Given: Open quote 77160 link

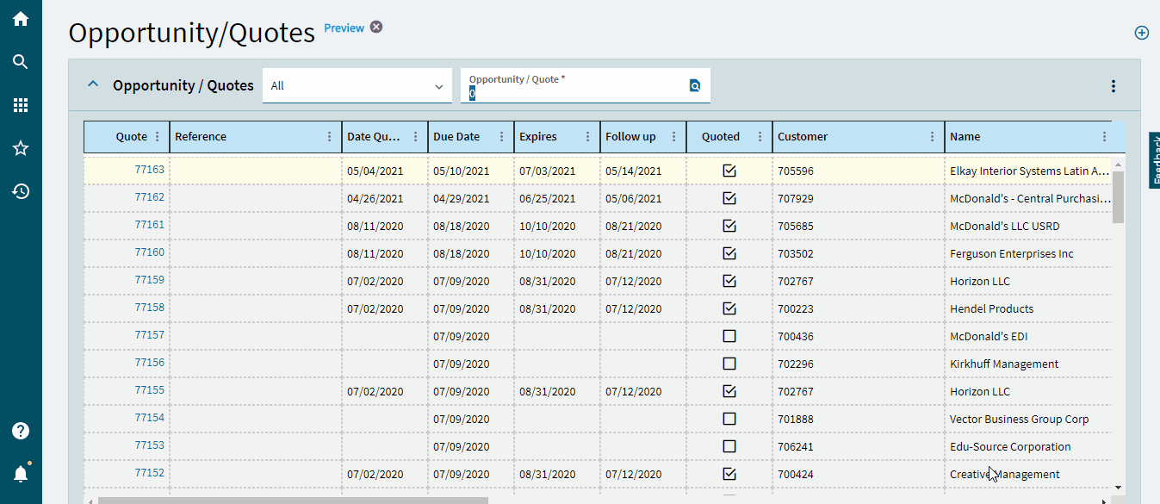Looking at the screenshot, I should [150, 252].
